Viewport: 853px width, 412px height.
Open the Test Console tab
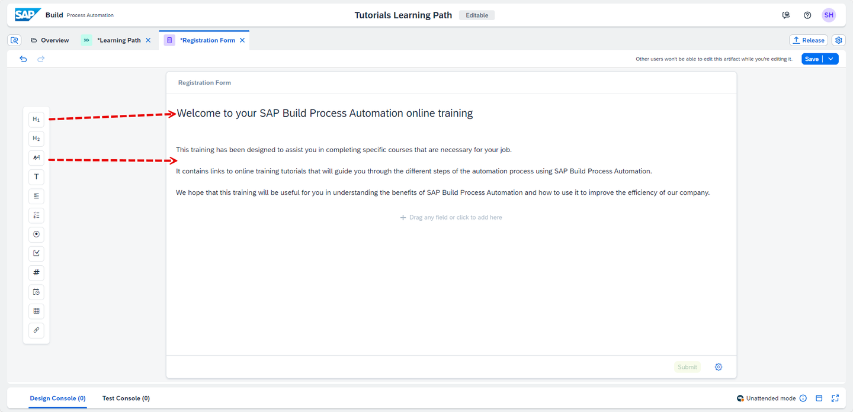pos(126,398)
